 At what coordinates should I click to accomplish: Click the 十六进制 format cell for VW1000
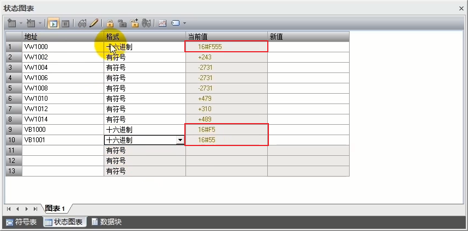[x=145, y=47]
